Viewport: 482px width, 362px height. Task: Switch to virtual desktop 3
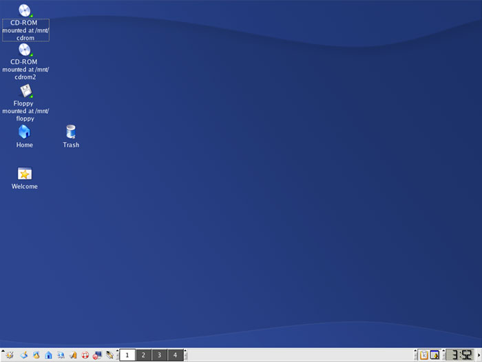pyautogui.click(x=159, y=355)
